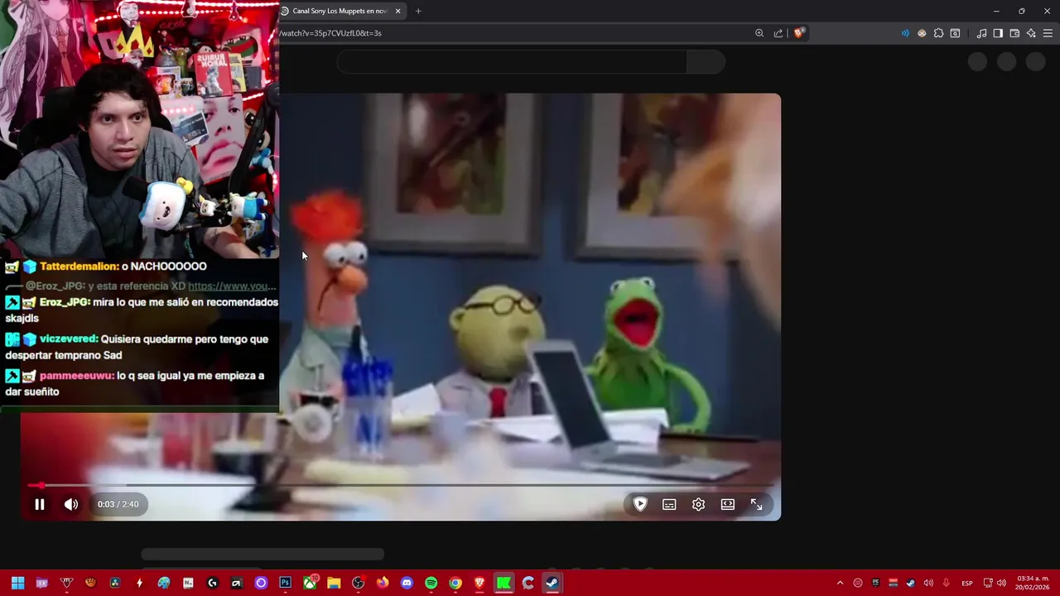1060x596 pixels.
Task: Open Steam from the taskbar
Action: pos(552,583)
